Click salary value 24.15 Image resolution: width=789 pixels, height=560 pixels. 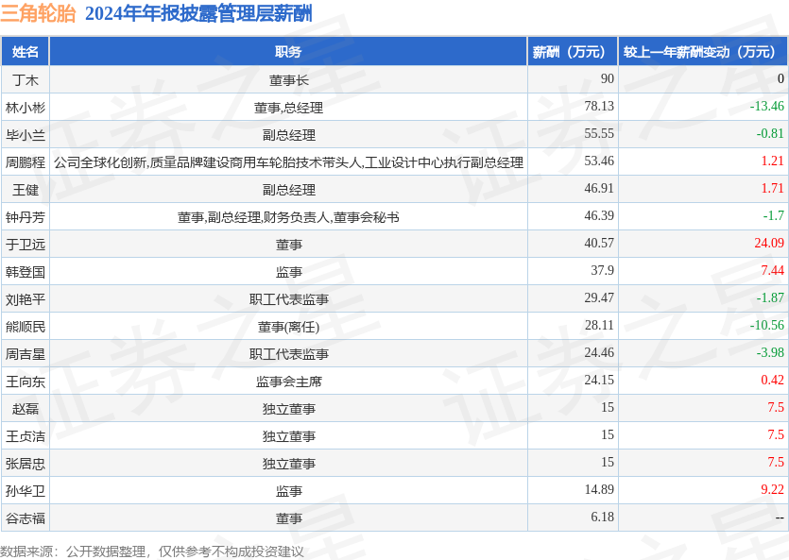click(599, 380)
